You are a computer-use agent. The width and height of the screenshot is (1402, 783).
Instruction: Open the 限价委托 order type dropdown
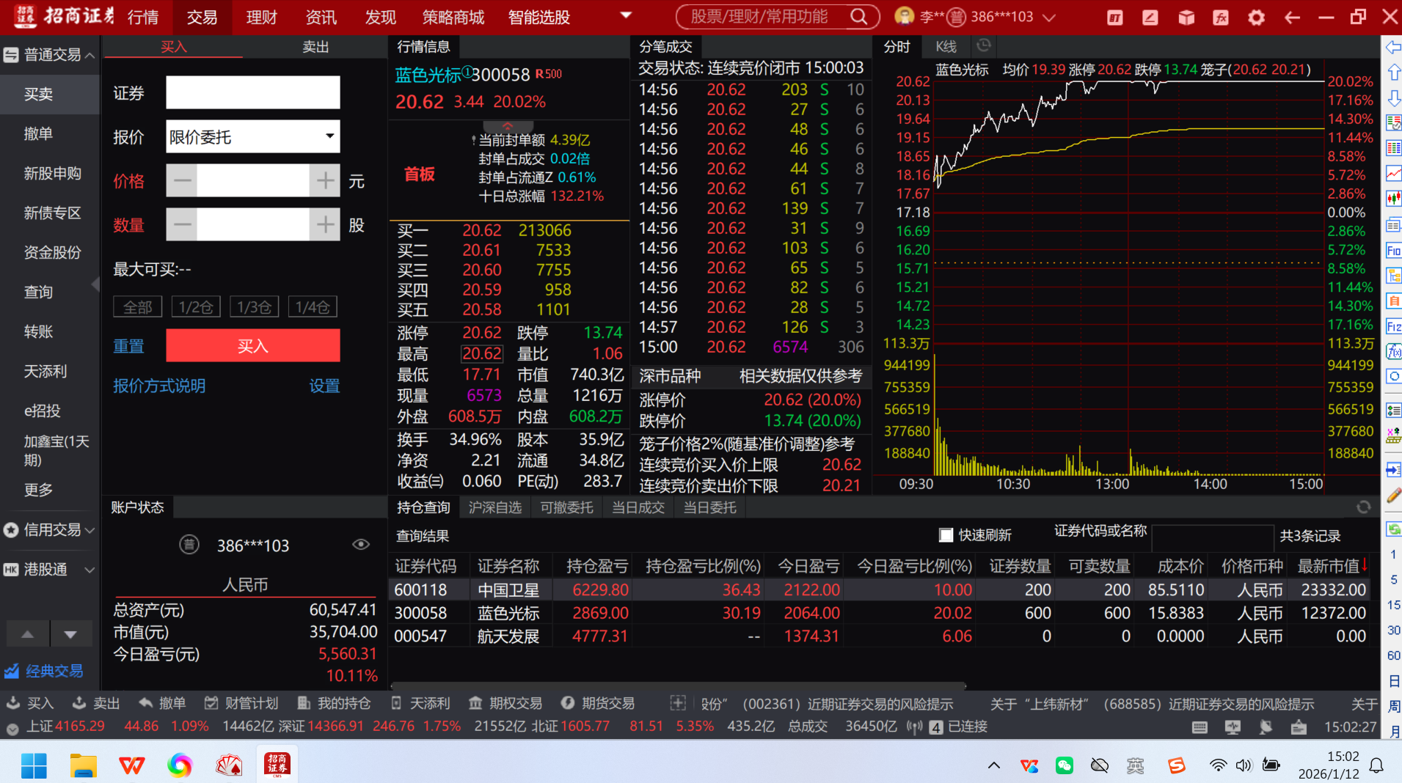[x=329, y=136]
